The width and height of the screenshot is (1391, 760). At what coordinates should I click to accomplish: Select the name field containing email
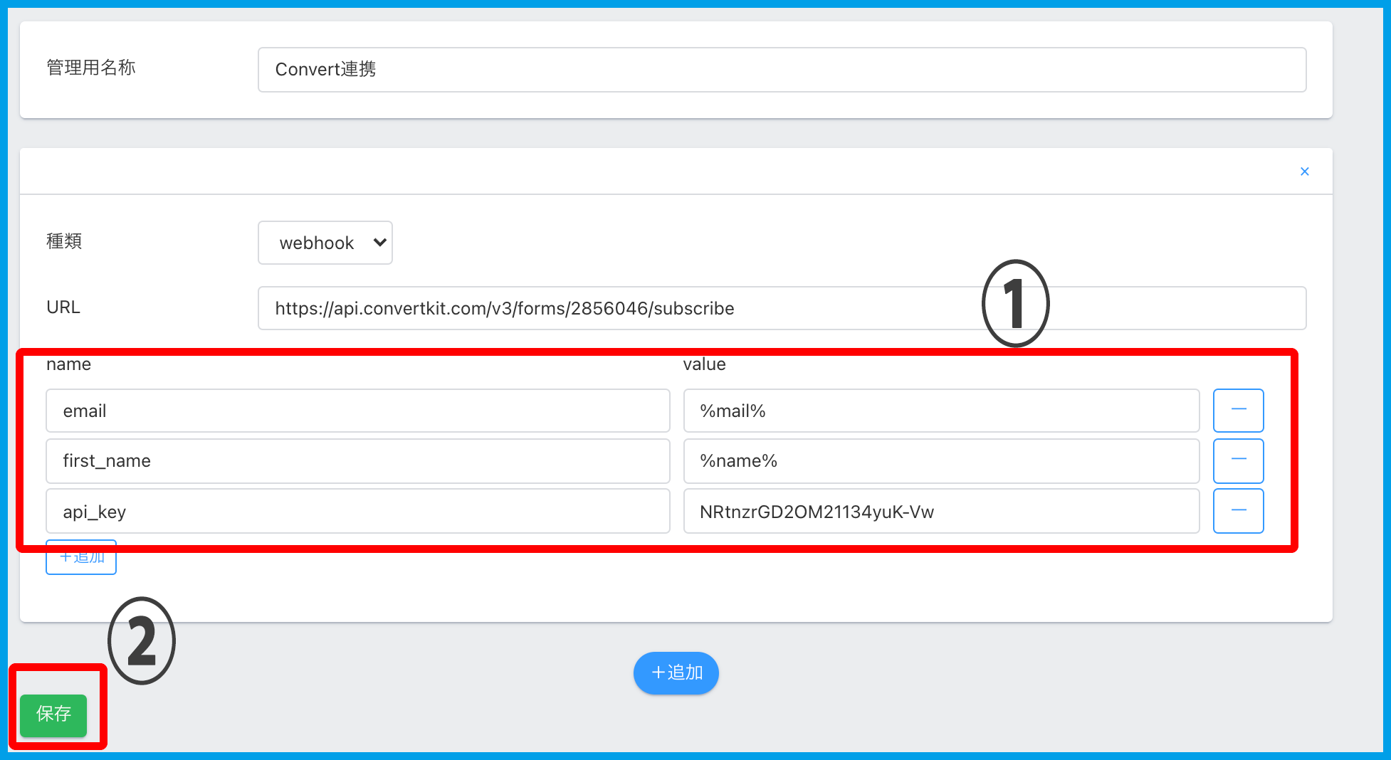[x=357, y=411]
